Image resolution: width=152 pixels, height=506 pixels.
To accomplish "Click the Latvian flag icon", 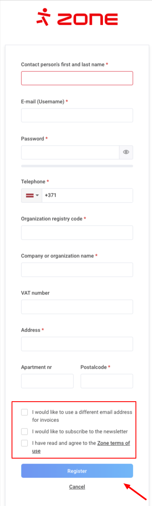I will pos(30,195).
